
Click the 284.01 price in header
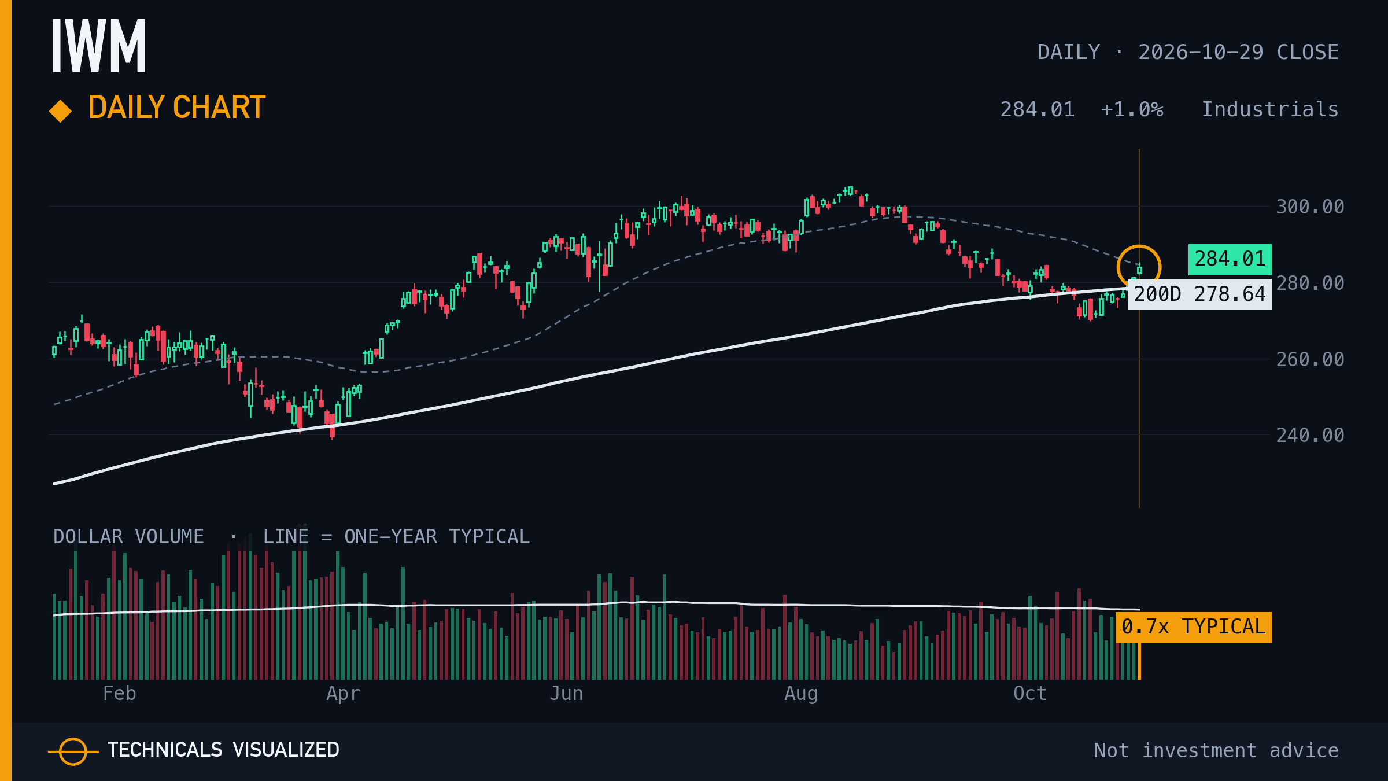point(1038,109)
